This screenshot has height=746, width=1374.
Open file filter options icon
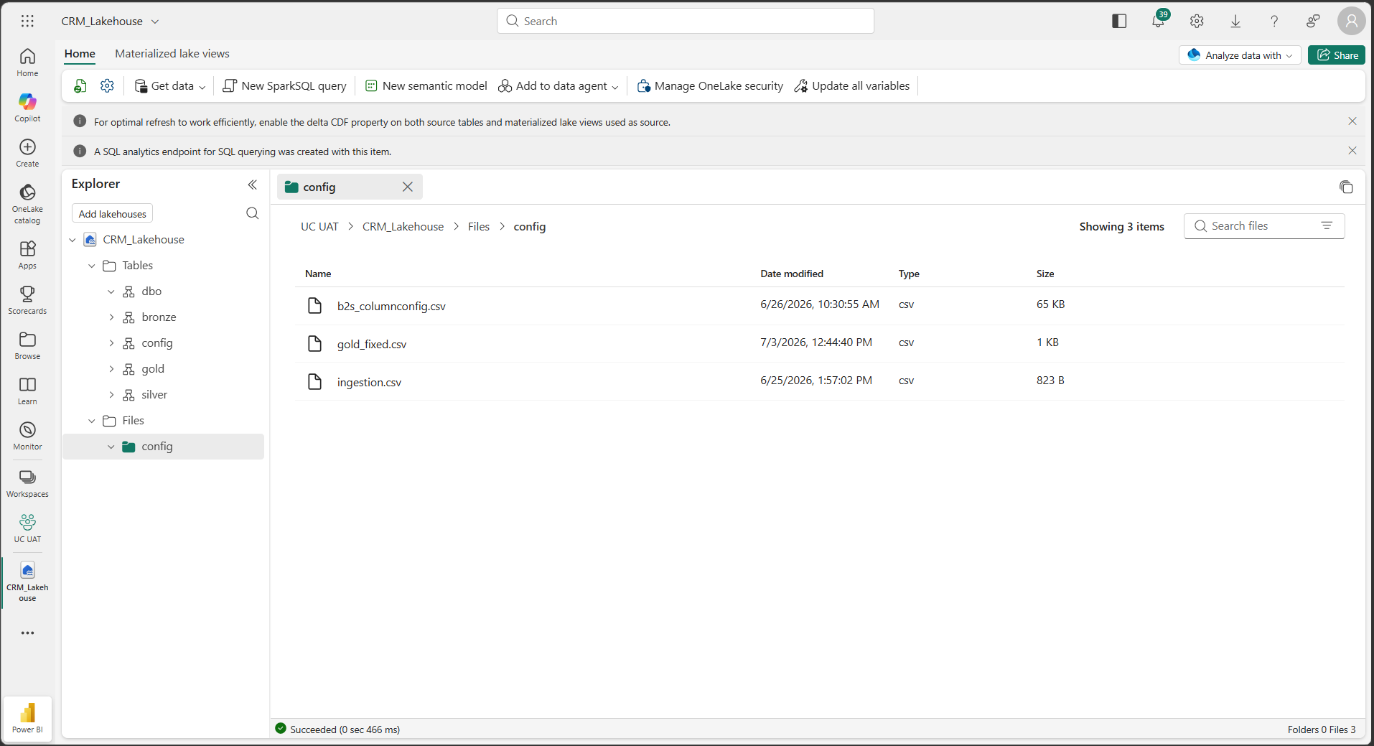(x=1327, y=226)
